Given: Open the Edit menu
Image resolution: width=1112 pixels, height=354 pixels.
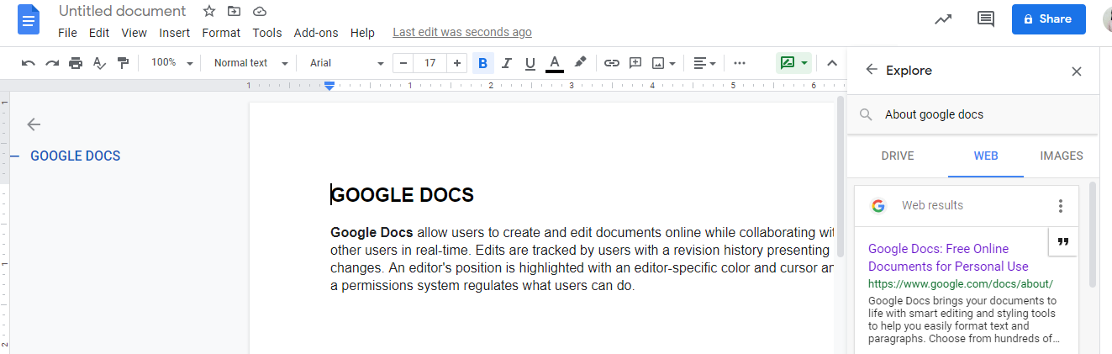Looking at the screenshot, I should (x=99, y=33).
